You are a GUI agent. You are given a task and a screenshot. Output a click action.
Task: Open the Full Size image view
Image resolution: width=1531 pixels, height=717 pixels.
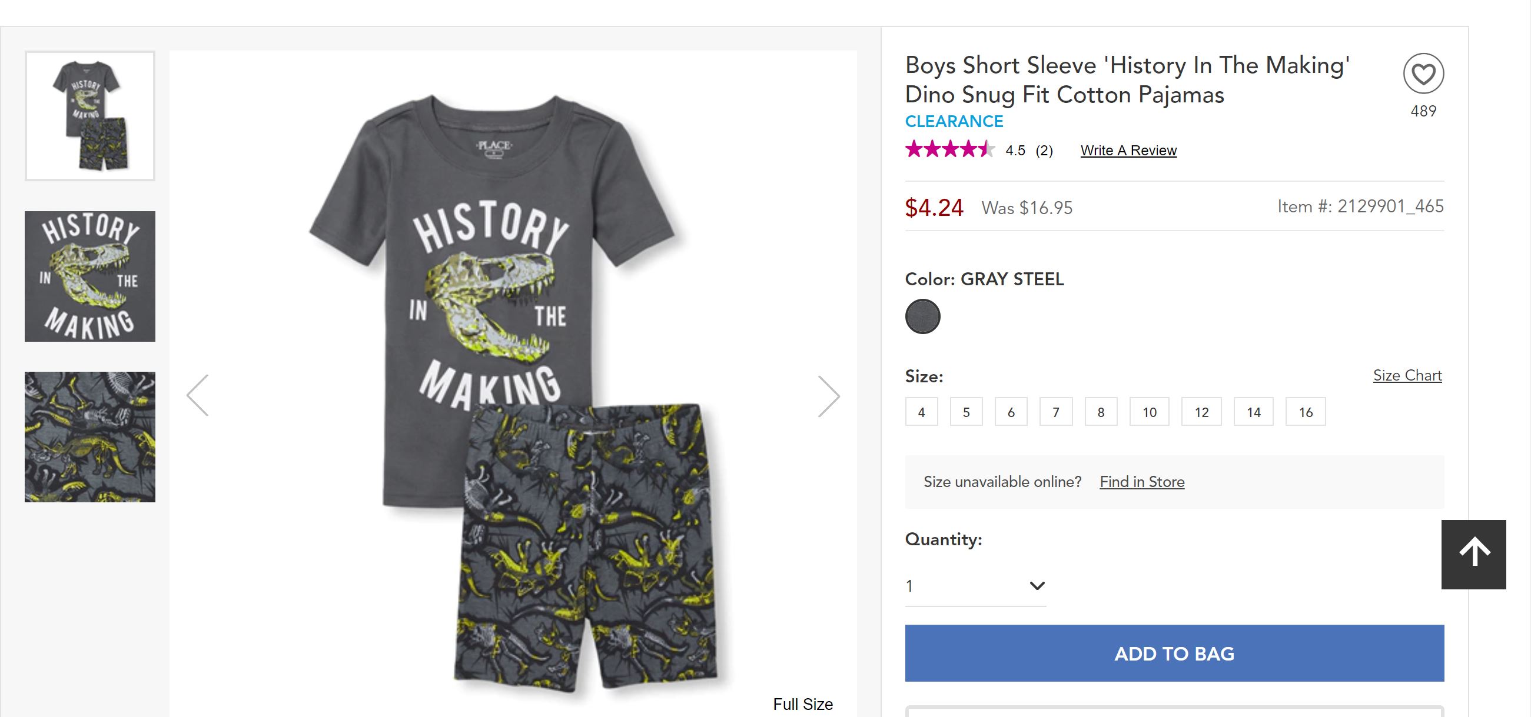[802, 704]
